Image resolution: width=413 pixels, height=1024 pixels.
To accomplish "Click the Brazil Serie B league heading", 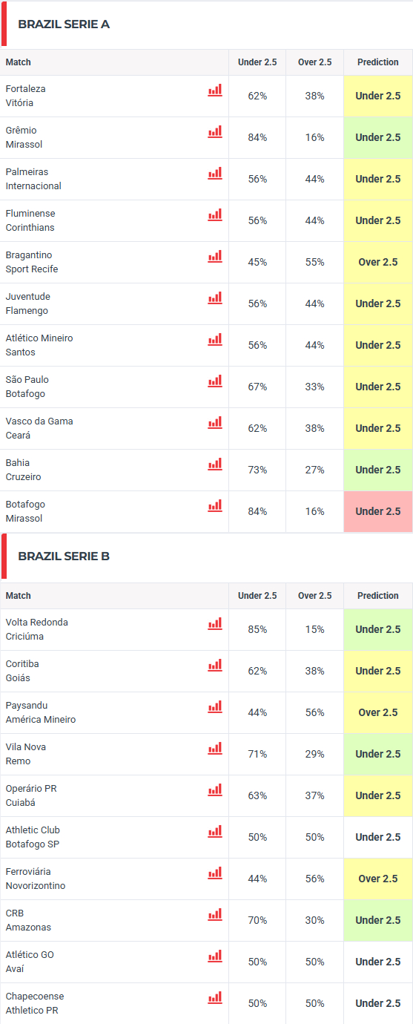I will click(64, 556).
